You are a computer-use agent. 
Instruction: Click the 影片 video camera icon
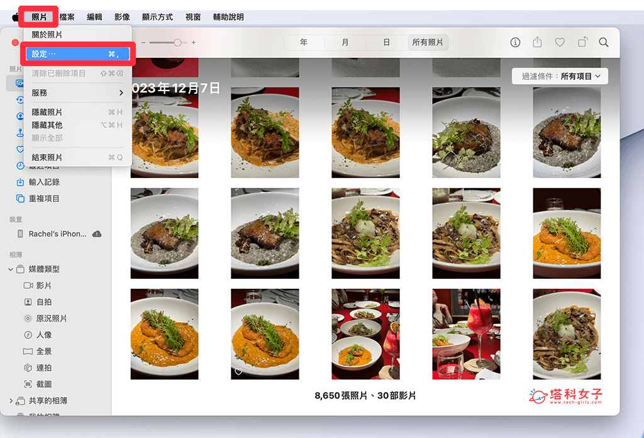pos(28,286)
